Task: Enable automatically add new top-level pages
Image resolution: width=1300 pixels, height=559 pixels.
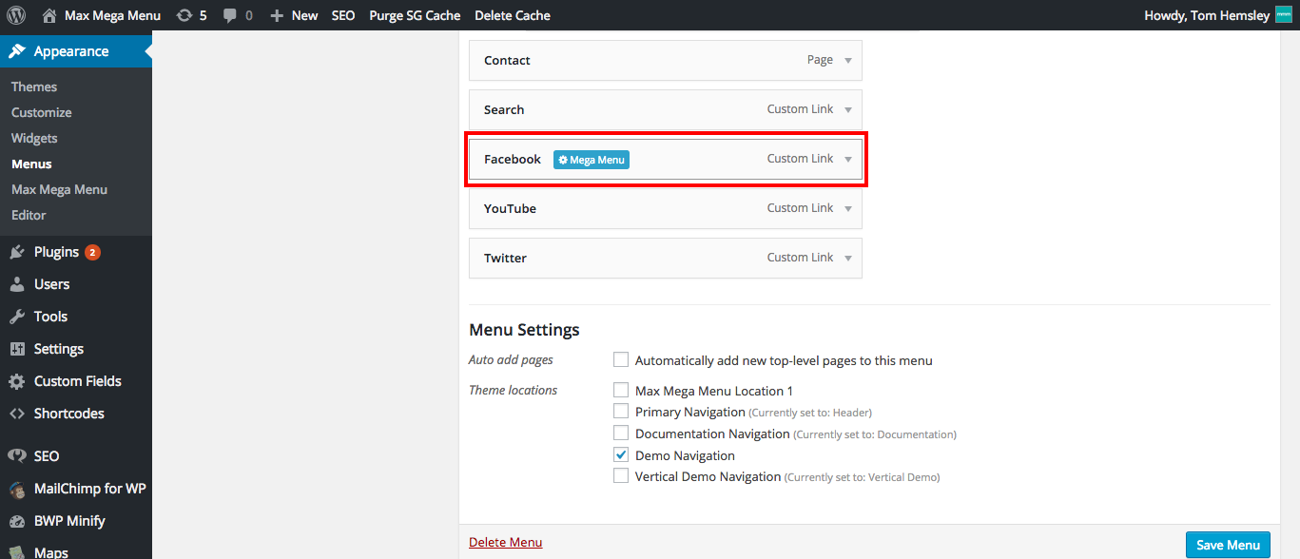Action: click(621, 360)
